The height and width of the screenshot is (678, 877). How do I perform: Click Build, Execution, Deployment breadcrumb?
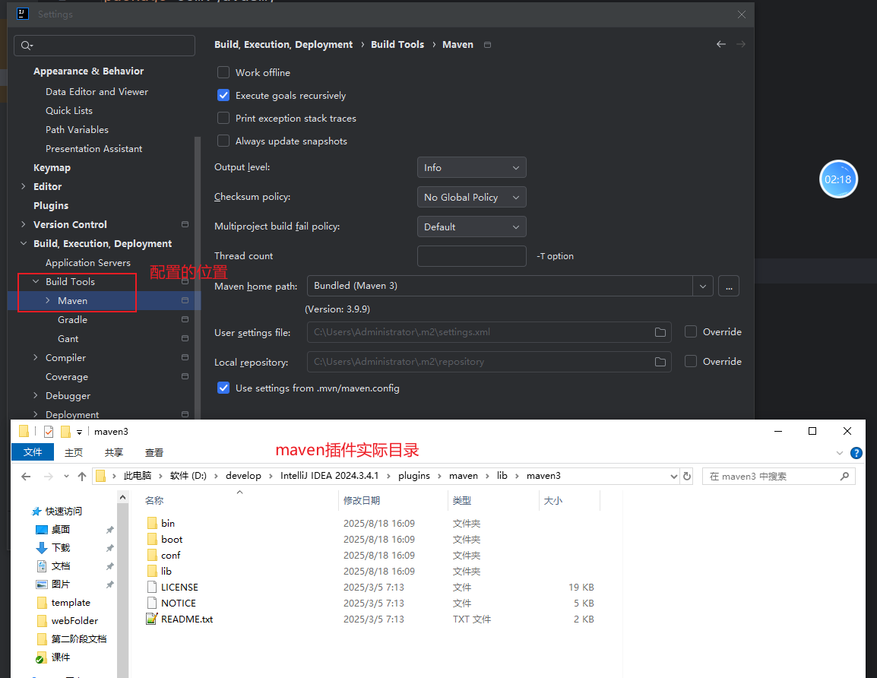click(283, 45)
